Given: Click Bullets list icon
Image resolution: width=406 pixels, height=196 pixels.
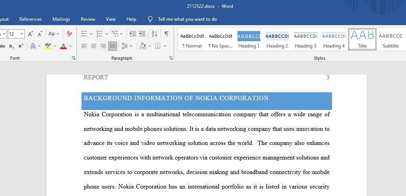Looking at the screenshot, I should coord(84,34).
